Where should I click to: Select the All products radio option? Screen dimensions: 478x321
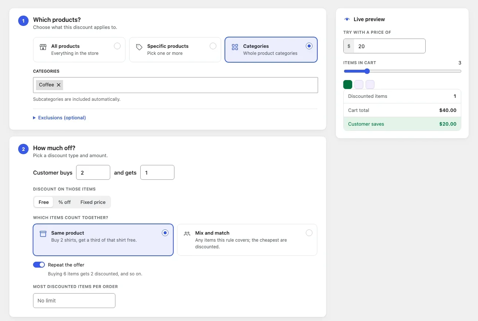(117, 46)
